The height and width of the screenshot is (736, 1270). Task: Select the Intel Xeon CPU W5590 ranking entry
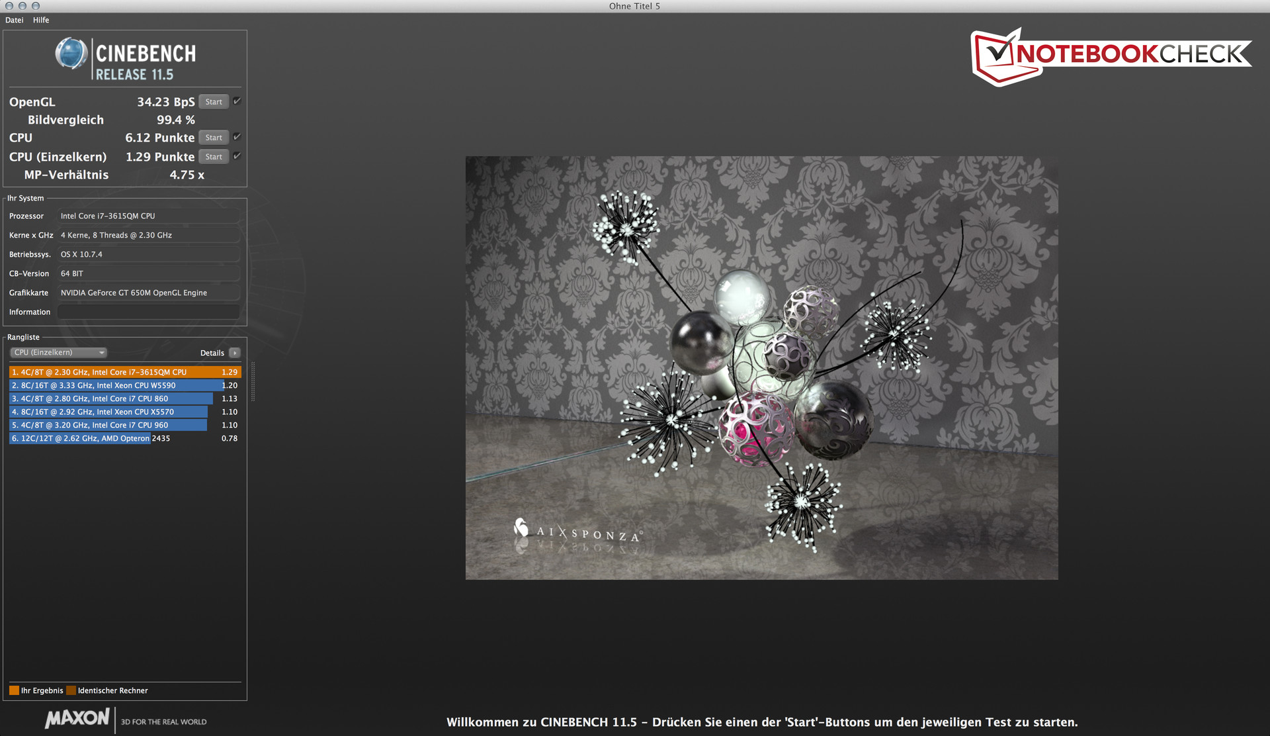click(x=116, y=385)
